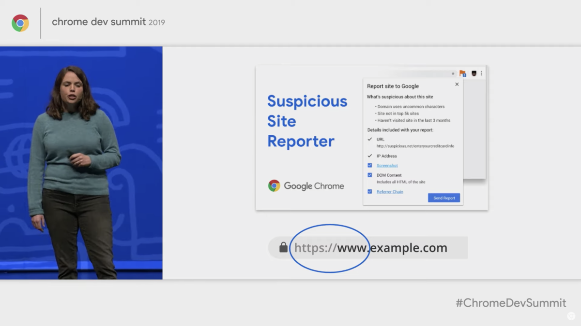
Task: Click "Includes all HTML of the site" text
Action: (x=401, y=182)
